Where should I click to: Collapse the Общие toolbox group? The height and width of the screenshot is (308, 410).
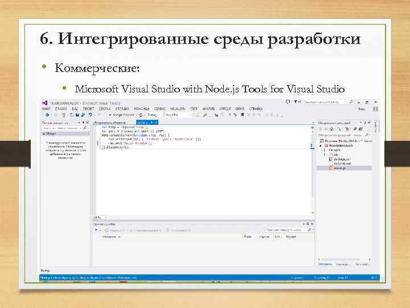(44, 134)
